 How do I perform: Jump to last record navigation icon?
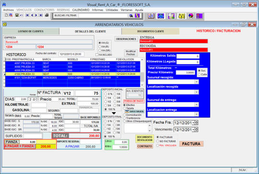pyautogui.click(x=41, y=15)
